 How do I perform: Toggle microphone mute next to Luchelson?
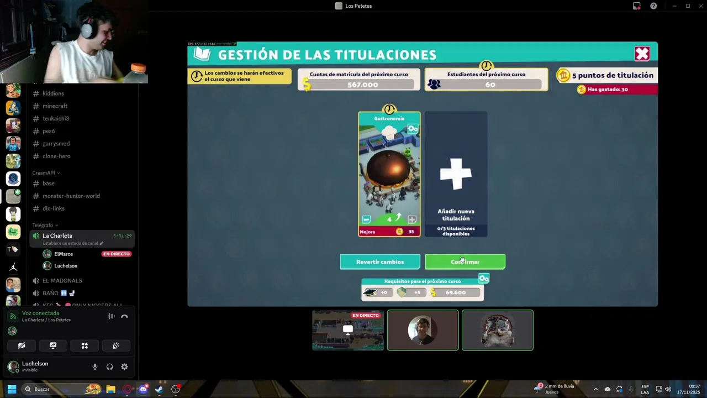(x=95, y=366)
